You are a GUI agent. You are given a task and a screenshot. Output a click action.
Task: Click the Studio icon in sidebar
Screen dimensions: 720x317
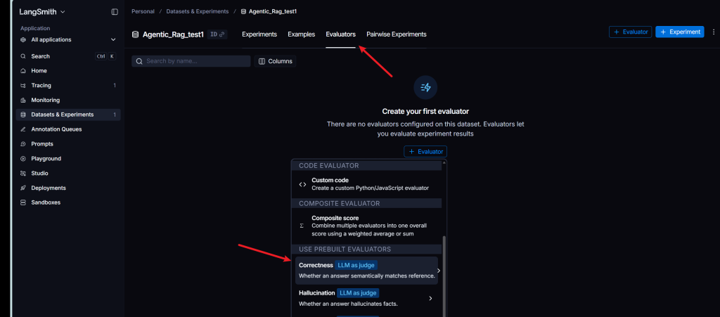coord(23,174)
